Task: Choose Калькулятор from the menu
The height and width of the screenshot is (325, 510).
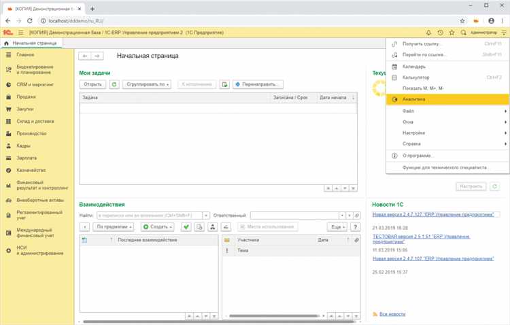Action: coord(417,78)
